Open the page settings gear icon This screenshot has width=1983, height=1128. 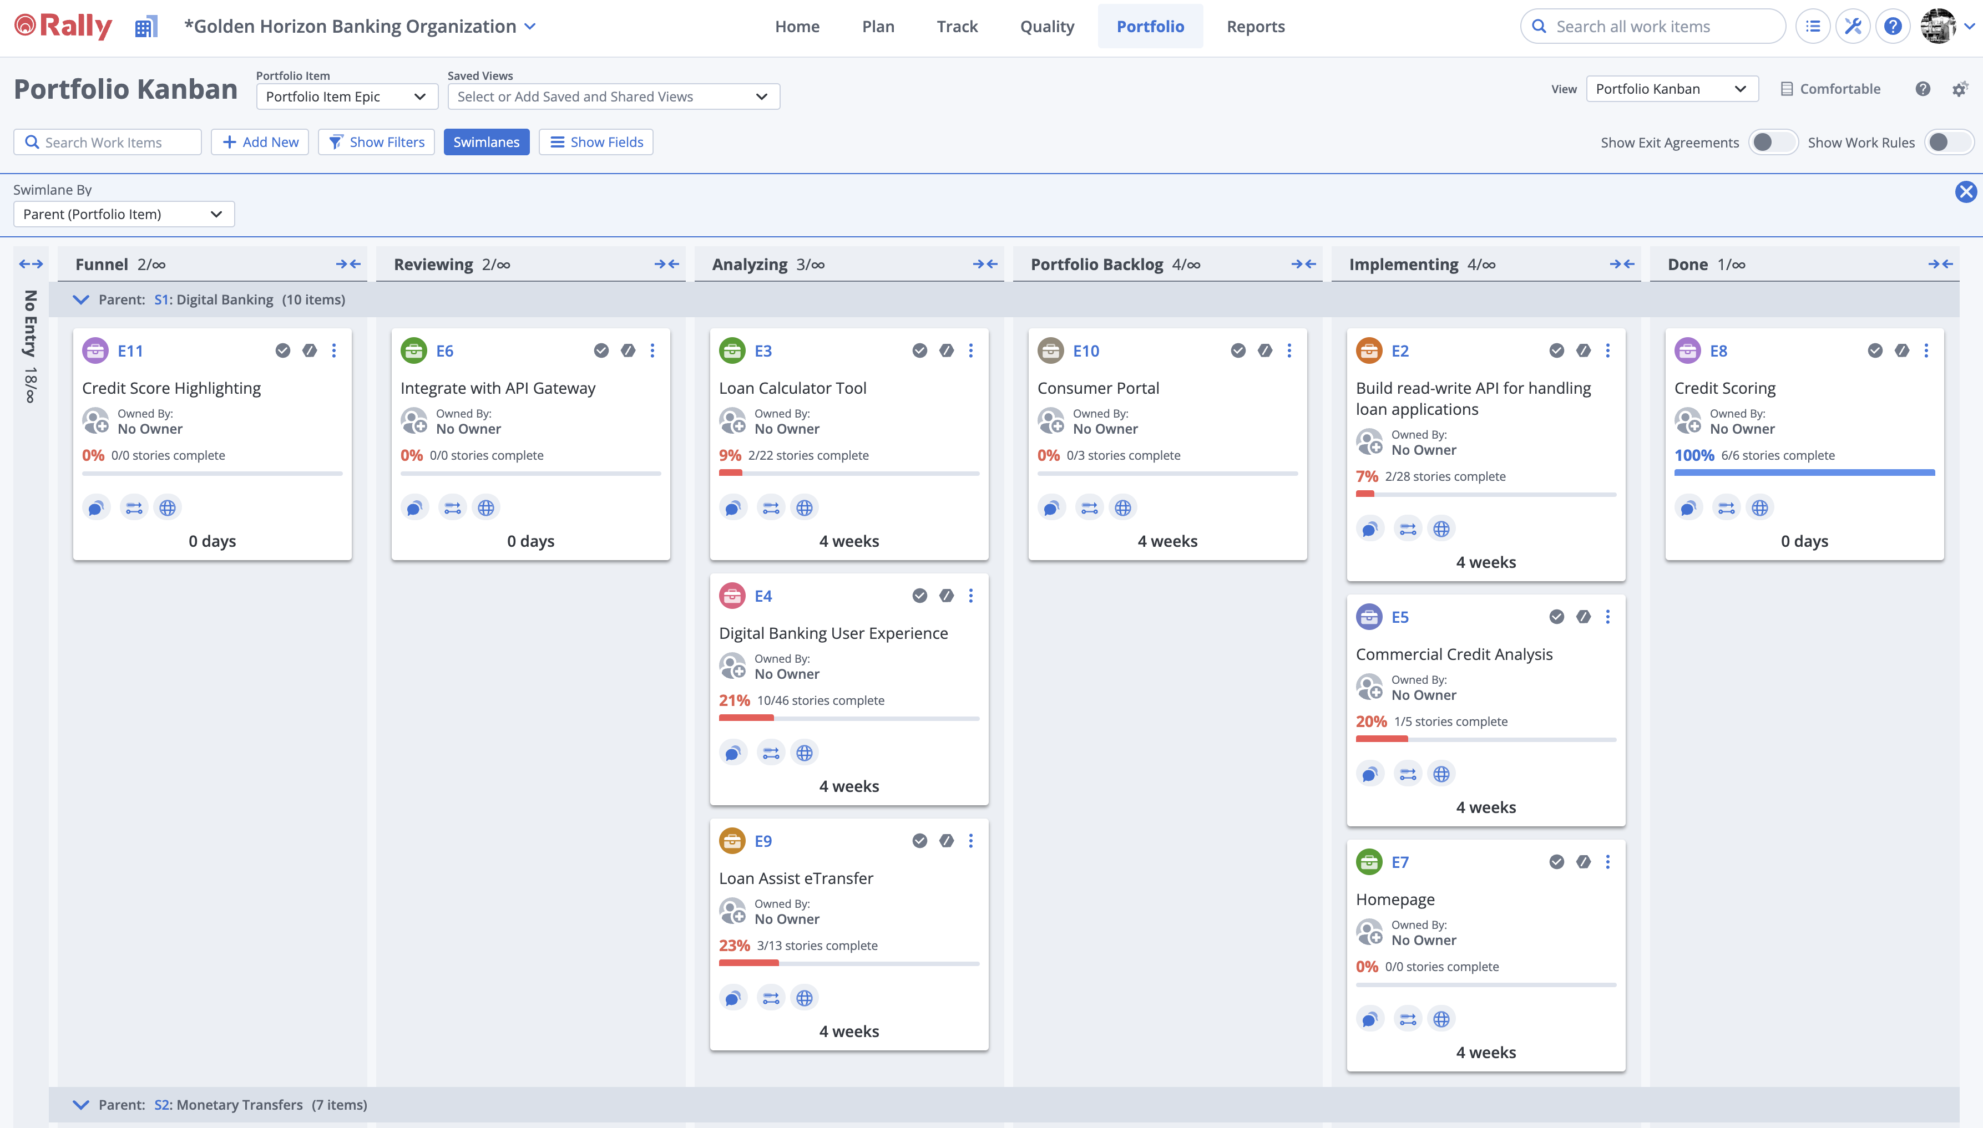[1960, 89]
